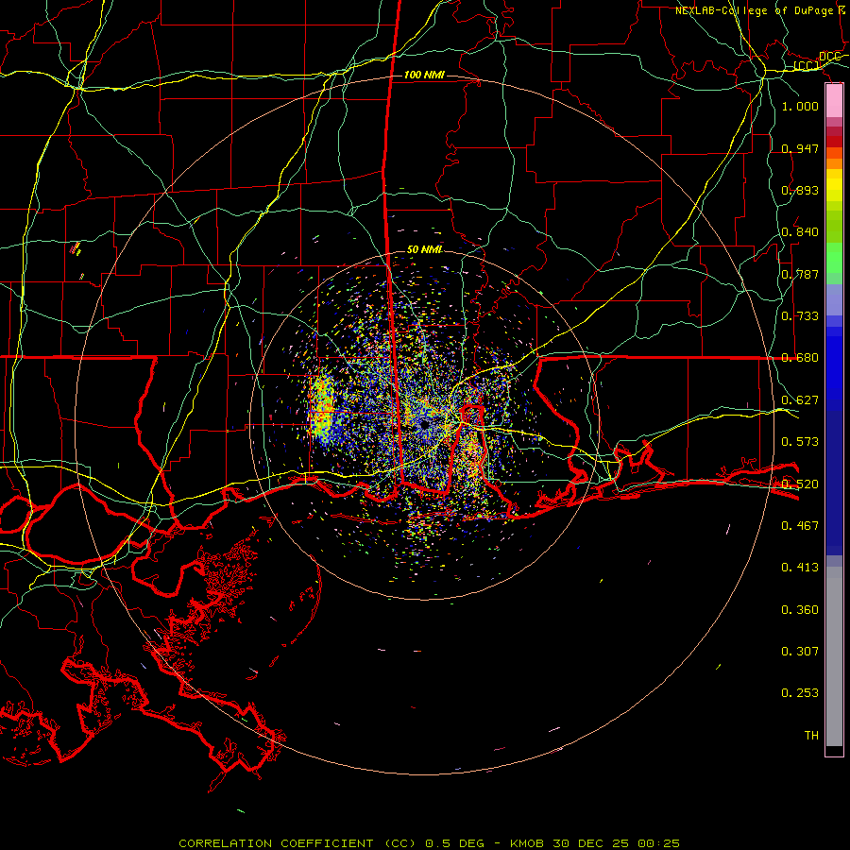This screenshot has width=850, height=850.
Task: Click the 0.680 legend value
Action: tap(800, 358)
